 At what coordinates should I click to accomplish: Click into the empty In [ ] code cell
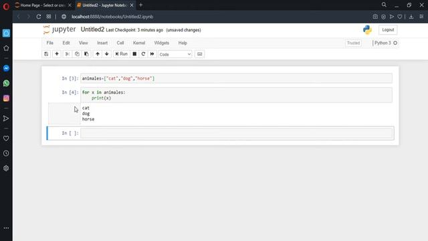[x=236, y=133]
